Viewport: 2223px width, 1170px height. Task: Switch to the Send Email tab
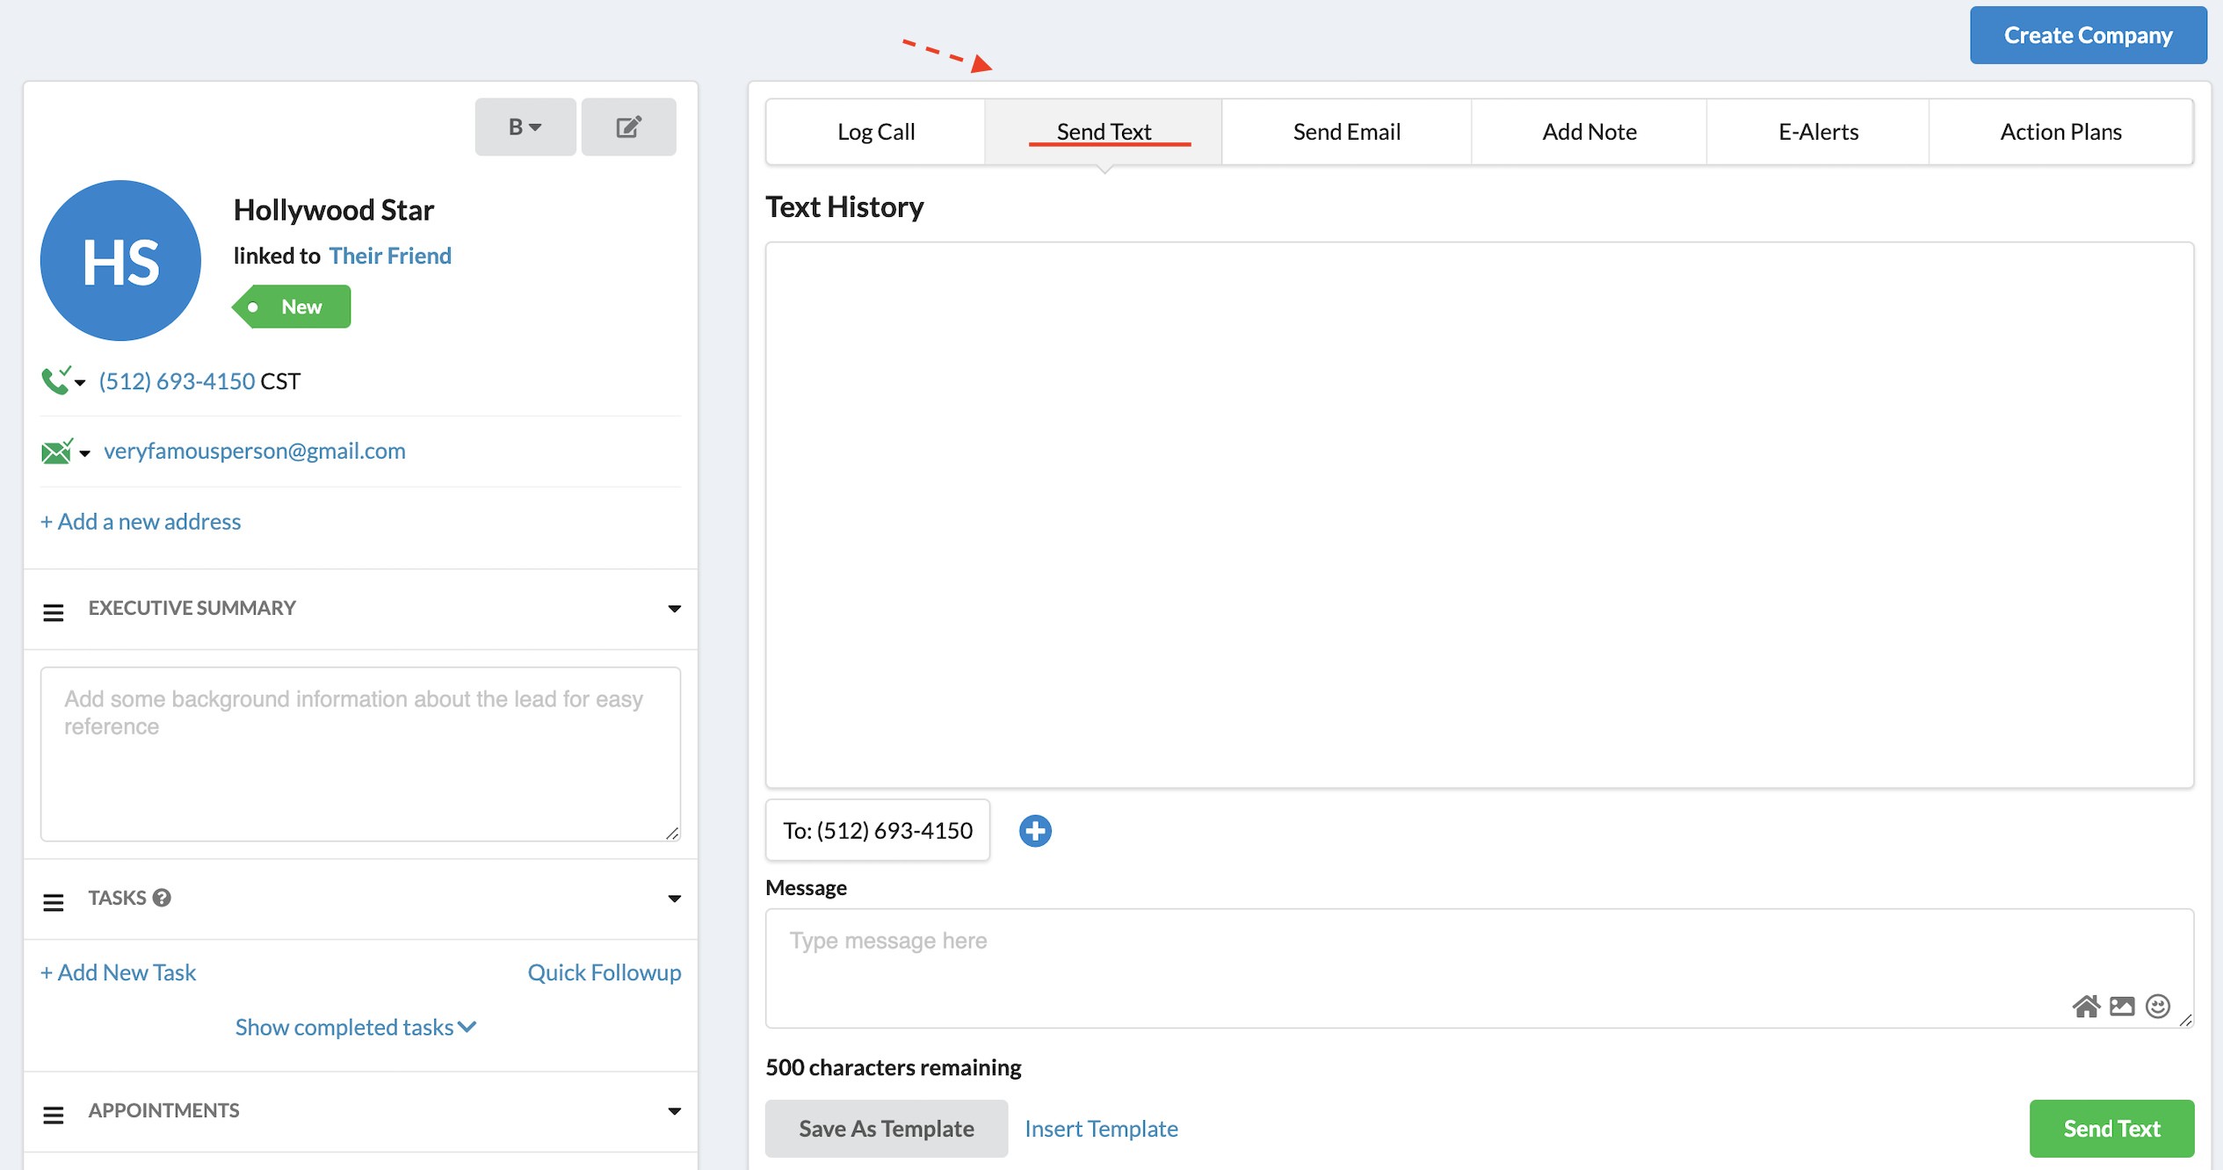coord(1346,132)
